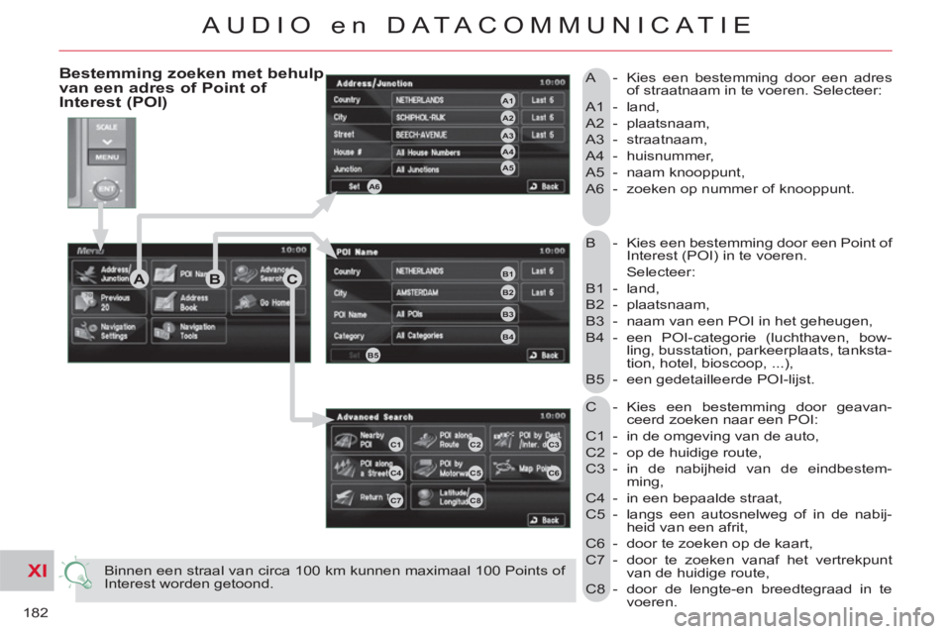This screenshot has height=634, width=951.
Task: Click the 'Advanced Search' screen title
Action: 374,417
